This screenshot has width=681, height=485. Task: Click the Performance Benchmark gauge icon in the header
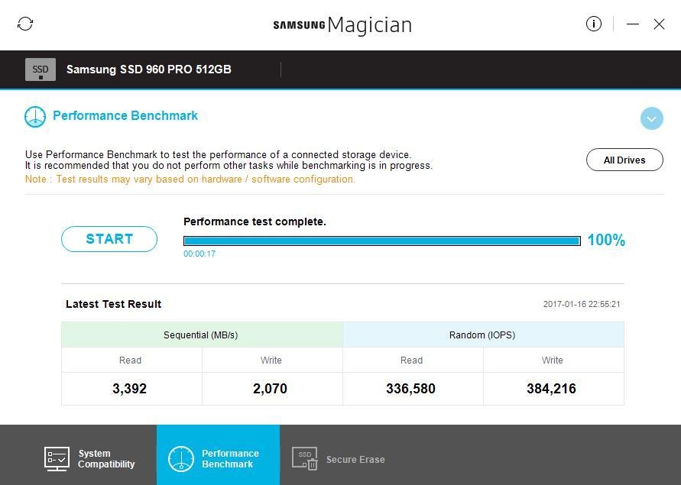[x=35, y=117]
